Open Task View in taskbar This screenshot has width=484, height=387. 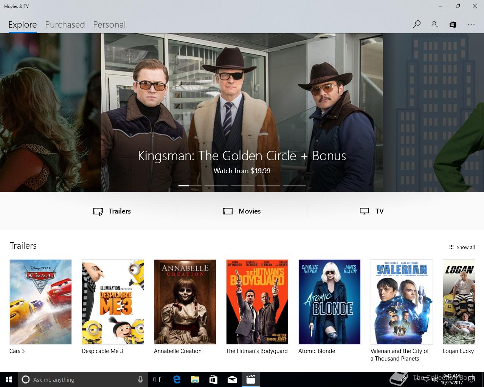(x=157, y=379)
